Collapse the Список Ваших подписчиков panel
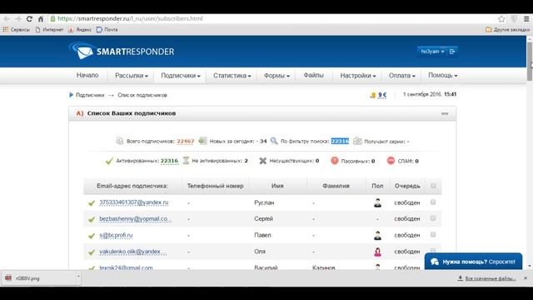533x300 pixels. point(445,113)
